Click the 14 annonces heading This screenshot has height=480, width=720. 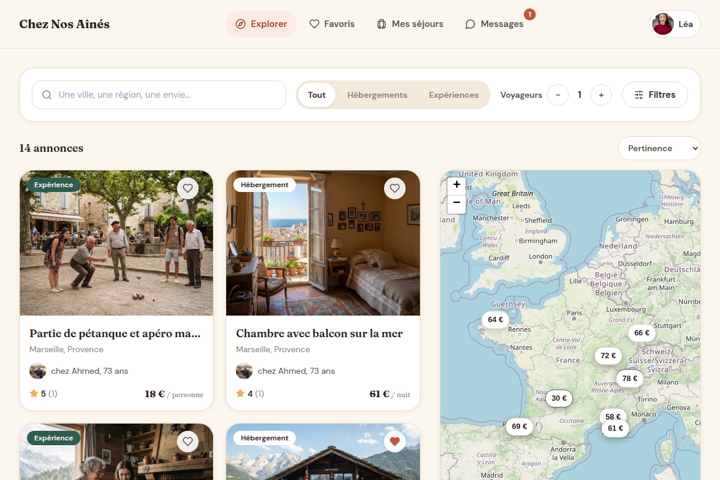pos(51,148)
